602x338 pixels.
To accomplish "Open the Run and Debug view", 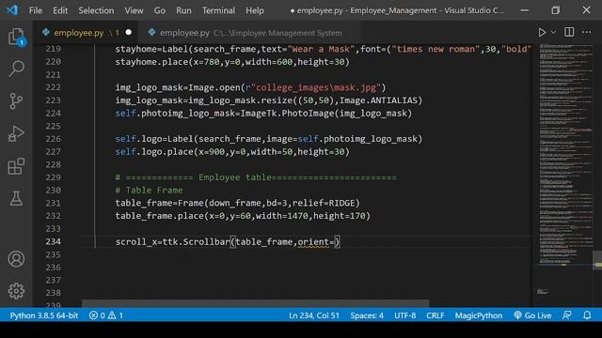I will click(x=16, y=133).
